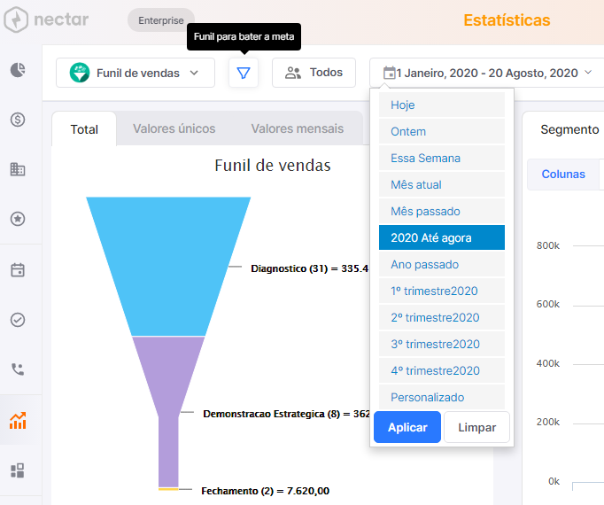This screenshot has width=604, height=505.
Task: Open the statistics chart sidebar icon
Action: 18,420
